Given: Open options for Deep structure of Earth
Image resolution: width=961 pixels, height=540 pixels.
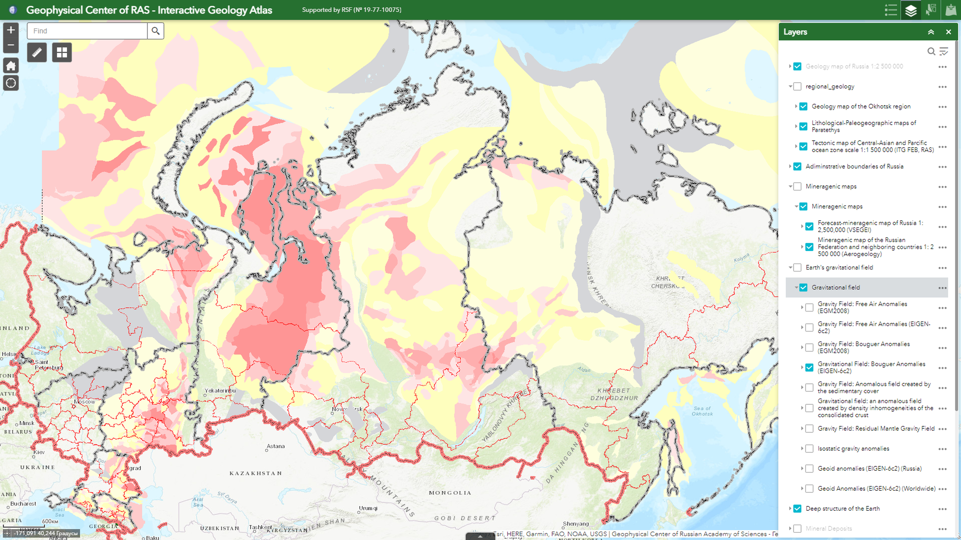Looking at the screenshot, I should click(x=942, y=509).
